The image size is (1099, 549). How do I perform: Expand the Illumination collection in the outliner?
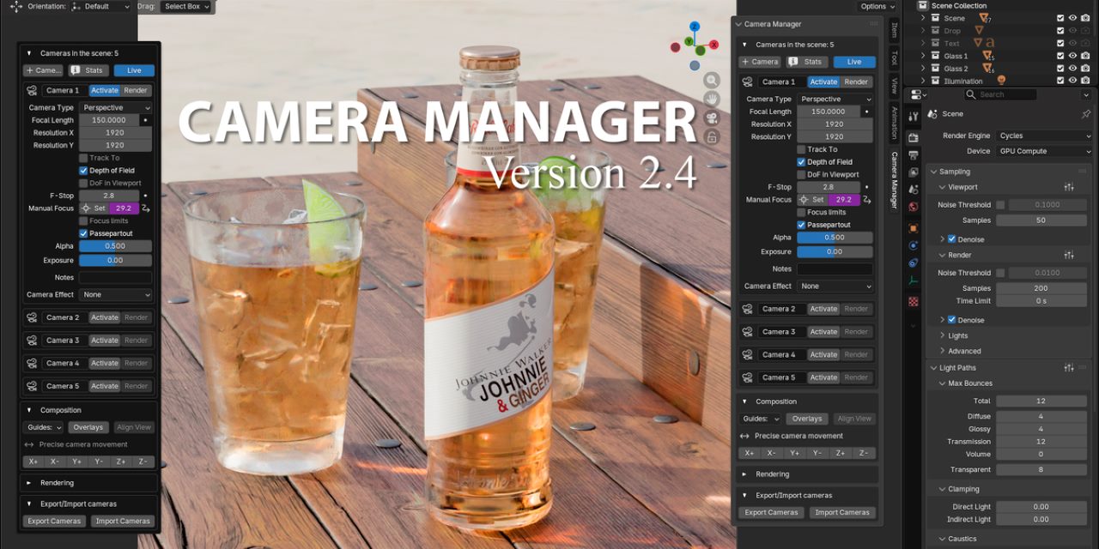point(923,80)
